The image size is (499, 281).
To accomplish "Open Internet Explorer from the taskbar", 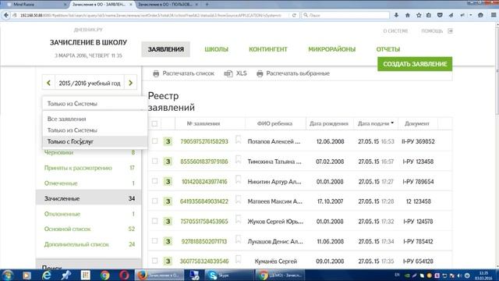I will (x=47, y=275).
